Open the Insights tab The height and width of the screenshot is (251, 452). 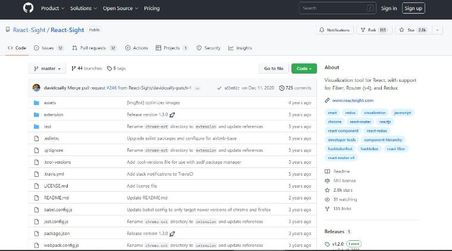click(x=240, y=48)
